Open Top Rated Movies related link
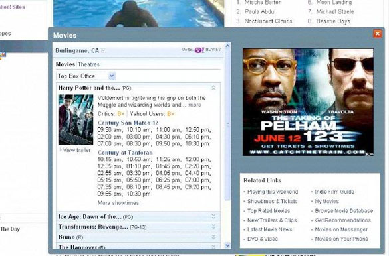 [269, 211]
